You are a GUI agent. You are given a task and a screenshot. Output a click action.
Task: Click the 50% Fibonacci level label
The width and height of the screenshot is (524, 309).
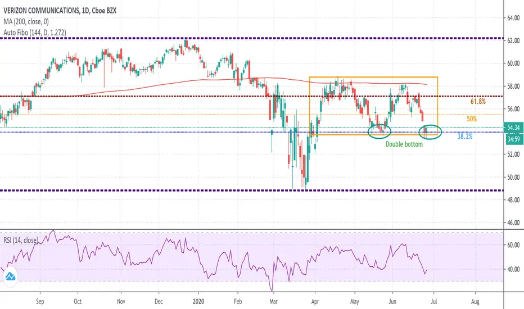click(x=472, y=119)
